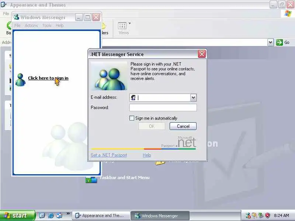This screenshot has width=295, height=221.
Task: Restore down Appearance and Themes window
Action: 282,5
